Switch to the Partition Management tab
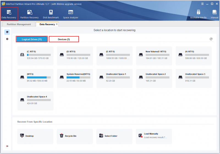 [x=19, y=24]
